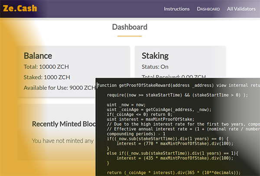Viewport: 260px width, 176px height.
Task: Click the getCoinAge code line
Action: point(159,110)
